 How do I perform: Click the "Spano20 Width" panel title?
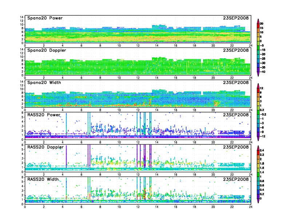coord(44,83)
